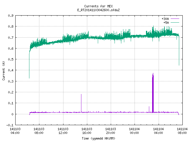The image size is (188, 141).
Task: Click the "Time (yymmdd HH:MM)" x-axis label
Action: click(98, 138)
